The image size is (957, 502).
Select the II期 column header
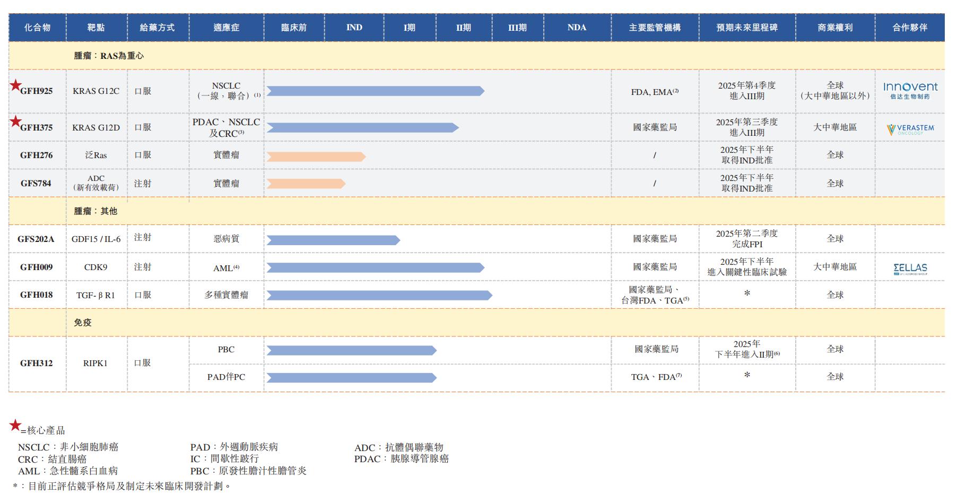click(x=464, y=28)
